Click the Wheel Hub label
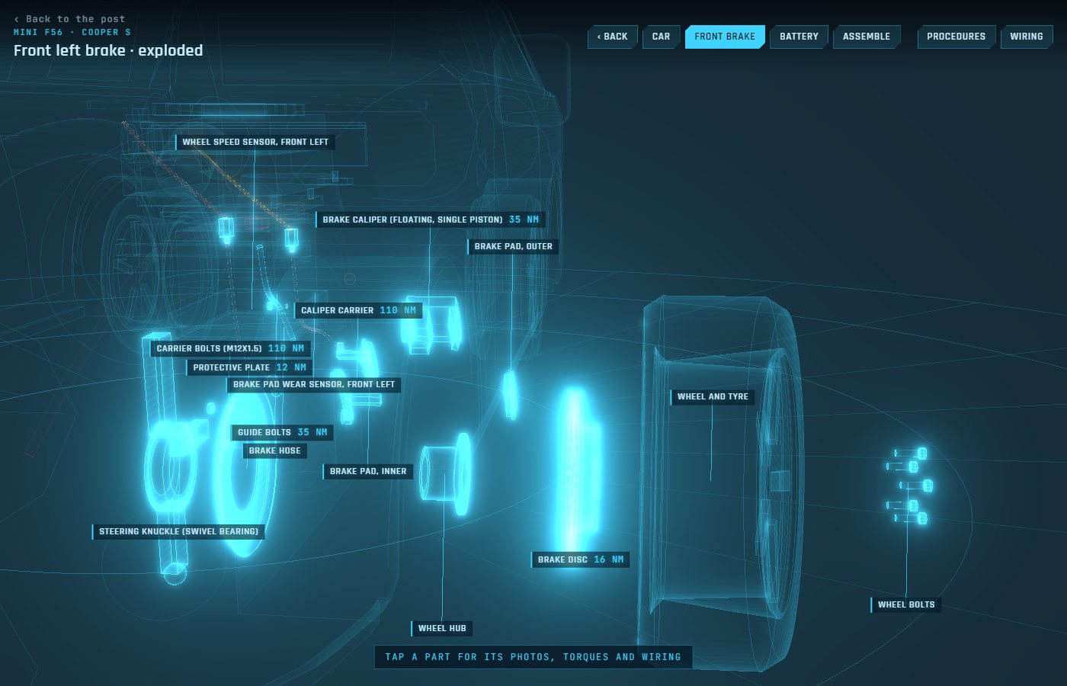The height and width of the screenshot is (686, 1067). (x=442, y=628)
